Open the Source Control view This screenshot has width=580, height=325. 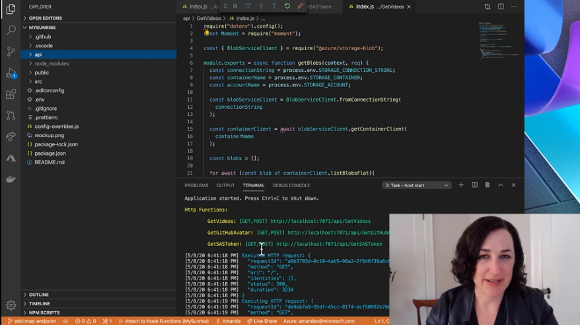(11, 51)
